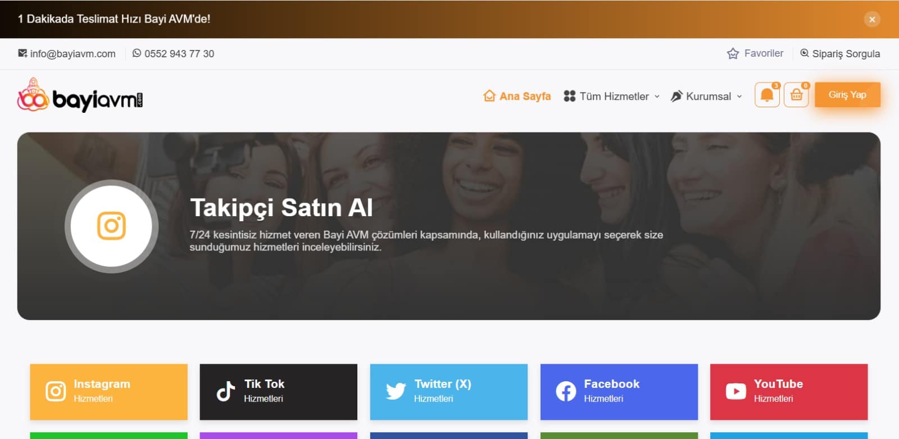Expand the Tüm Hizmetler dropdown
899x439 pixels.
tap(612, 96)
